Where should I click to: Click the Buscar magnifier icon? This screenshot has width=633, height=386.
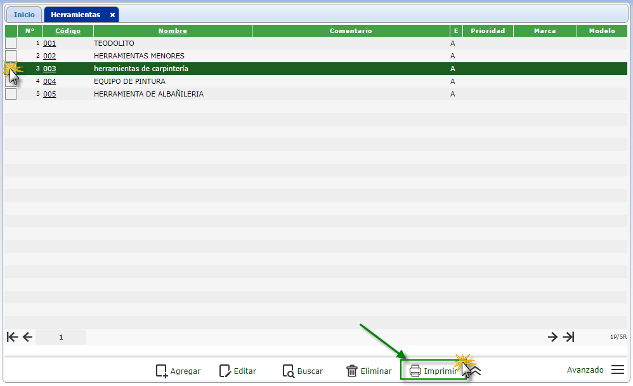[x=288, y=371]
